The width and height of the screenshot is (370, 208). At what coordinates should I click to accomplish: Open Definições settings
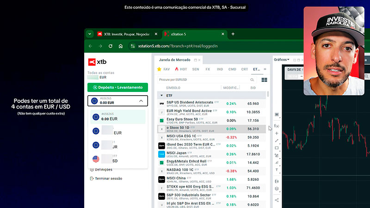(101, 170)
